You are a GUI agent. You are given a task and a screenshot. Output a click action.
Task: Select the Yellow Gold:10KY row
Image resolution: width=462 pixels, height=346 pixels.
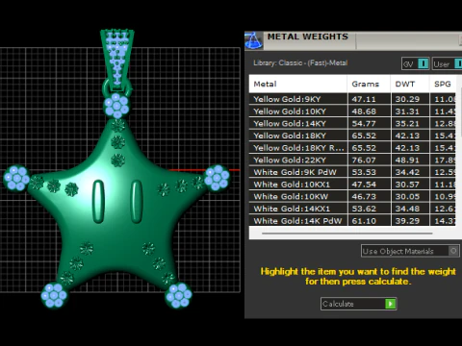point(352,111)
